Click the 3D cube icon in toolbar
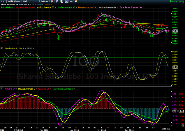 (57, 1)
